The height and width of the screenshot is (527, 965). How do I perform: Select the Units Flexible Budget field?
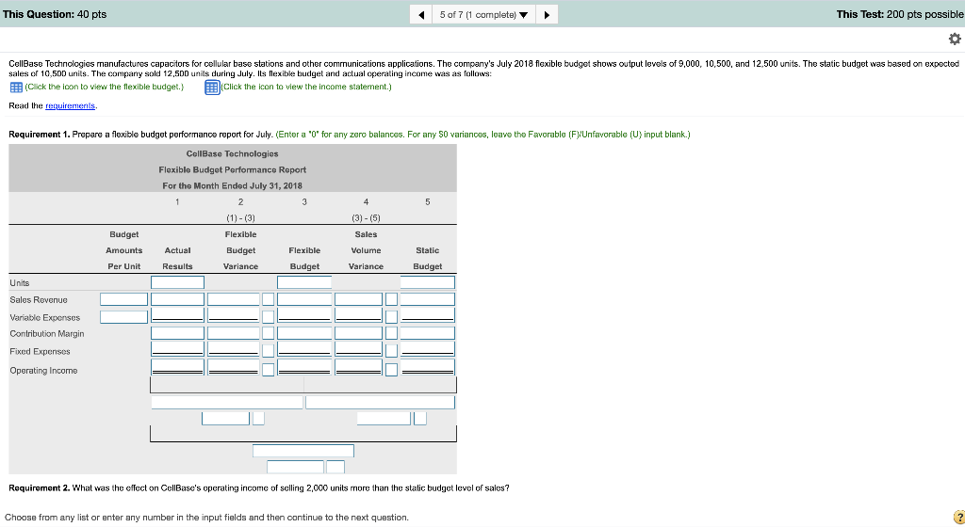304,282
